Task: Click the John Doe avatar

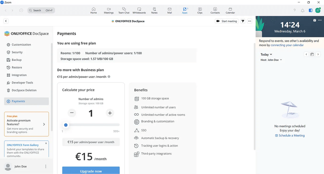Action: tap(8, 167)
